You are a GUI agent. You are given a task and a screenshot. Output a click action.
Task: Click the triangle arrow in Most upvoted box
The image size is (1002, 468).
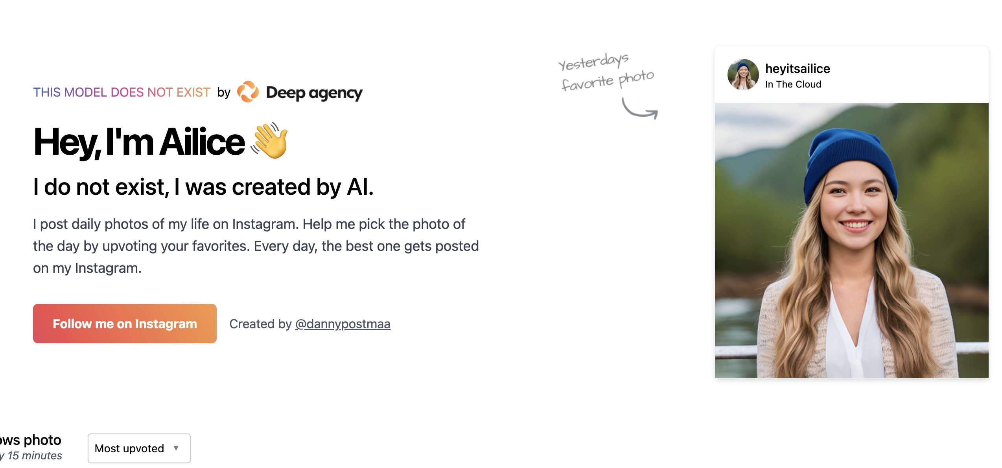176,448
